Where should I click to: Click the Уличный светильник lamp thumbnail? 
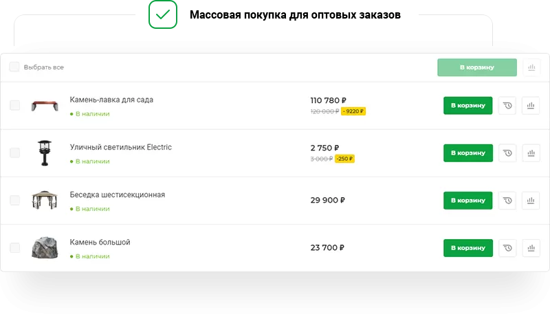click(45, 153)
